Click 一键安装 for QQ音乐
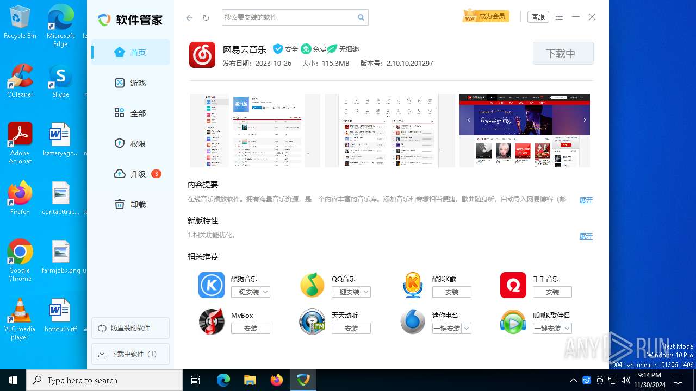This screenshot has width=696, height=391. (346, 292)
